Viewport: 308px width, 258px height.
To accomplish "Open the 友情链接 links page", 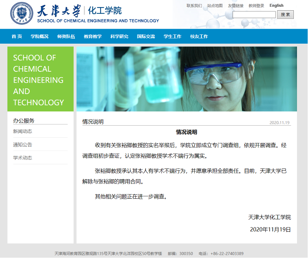I will click(x=236, y=5).
